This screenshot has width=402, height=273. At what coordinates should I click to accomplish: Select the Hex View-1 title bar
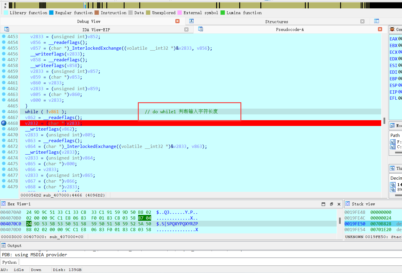coord(172,204)
